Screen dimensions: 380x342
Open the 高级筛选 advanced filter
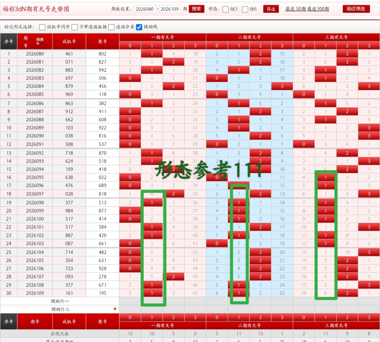click(x=356, y=9)
